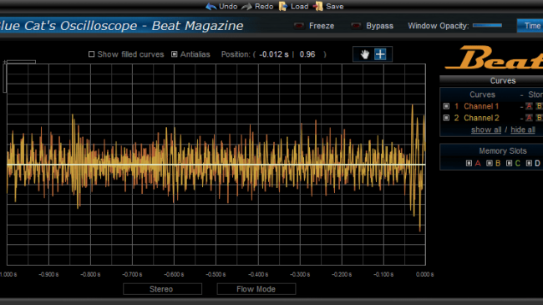Disable the Antialias checkbox
543x305 pixels.
click(175, 54)
